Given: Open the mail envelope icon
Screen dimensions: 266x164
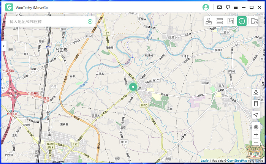Looking at the screenshot, I should pyautogui.click(x=219, y=7).
